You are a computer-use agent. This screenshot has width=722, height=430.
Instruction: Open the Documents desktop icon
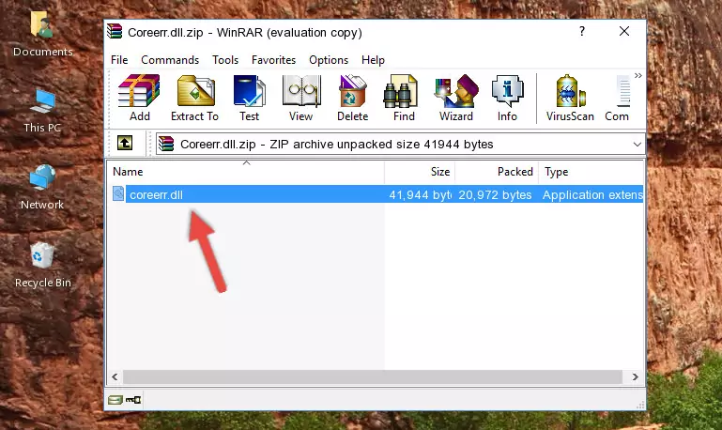43,35
